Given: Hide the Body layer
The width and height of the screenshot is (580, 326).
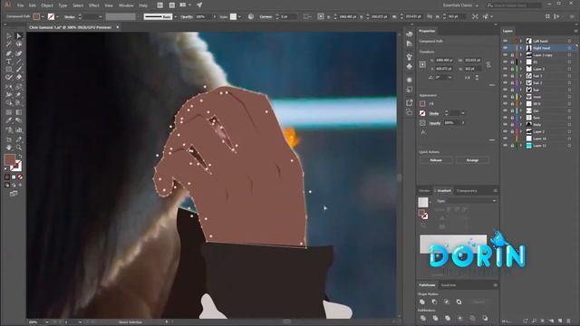Looking at the screenshot, I should coord(506,125).
